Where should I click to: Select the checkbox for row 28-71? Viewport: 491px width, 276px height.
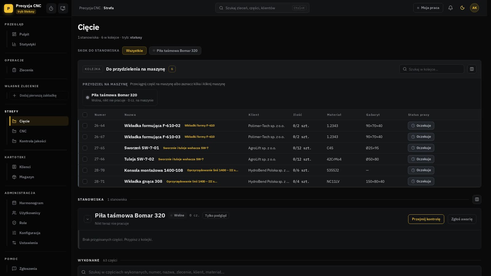pos(85,182)
